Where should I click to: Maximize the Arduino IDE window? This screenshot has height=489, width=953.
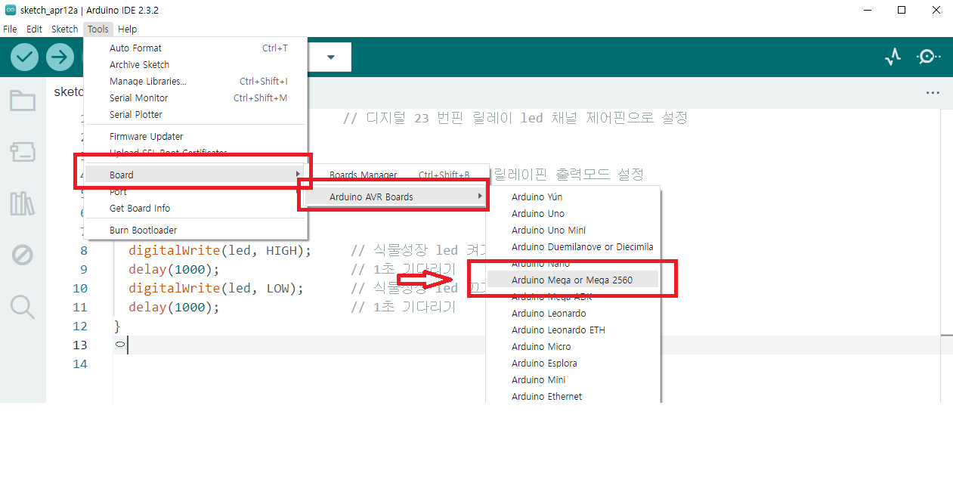tap(902, 10)
